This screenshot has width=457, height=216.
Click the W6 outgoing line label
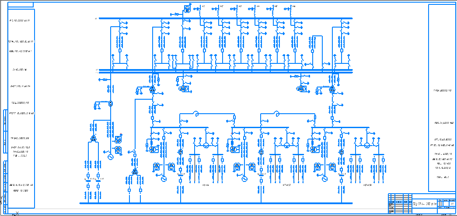coord(293,6)
